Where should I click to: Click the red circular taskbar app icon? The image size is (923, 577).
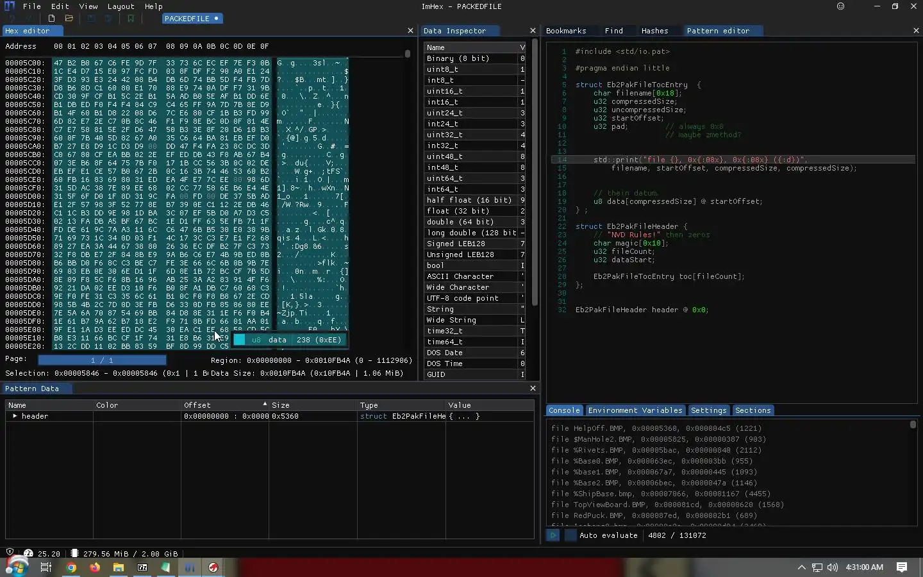[213, 567]
